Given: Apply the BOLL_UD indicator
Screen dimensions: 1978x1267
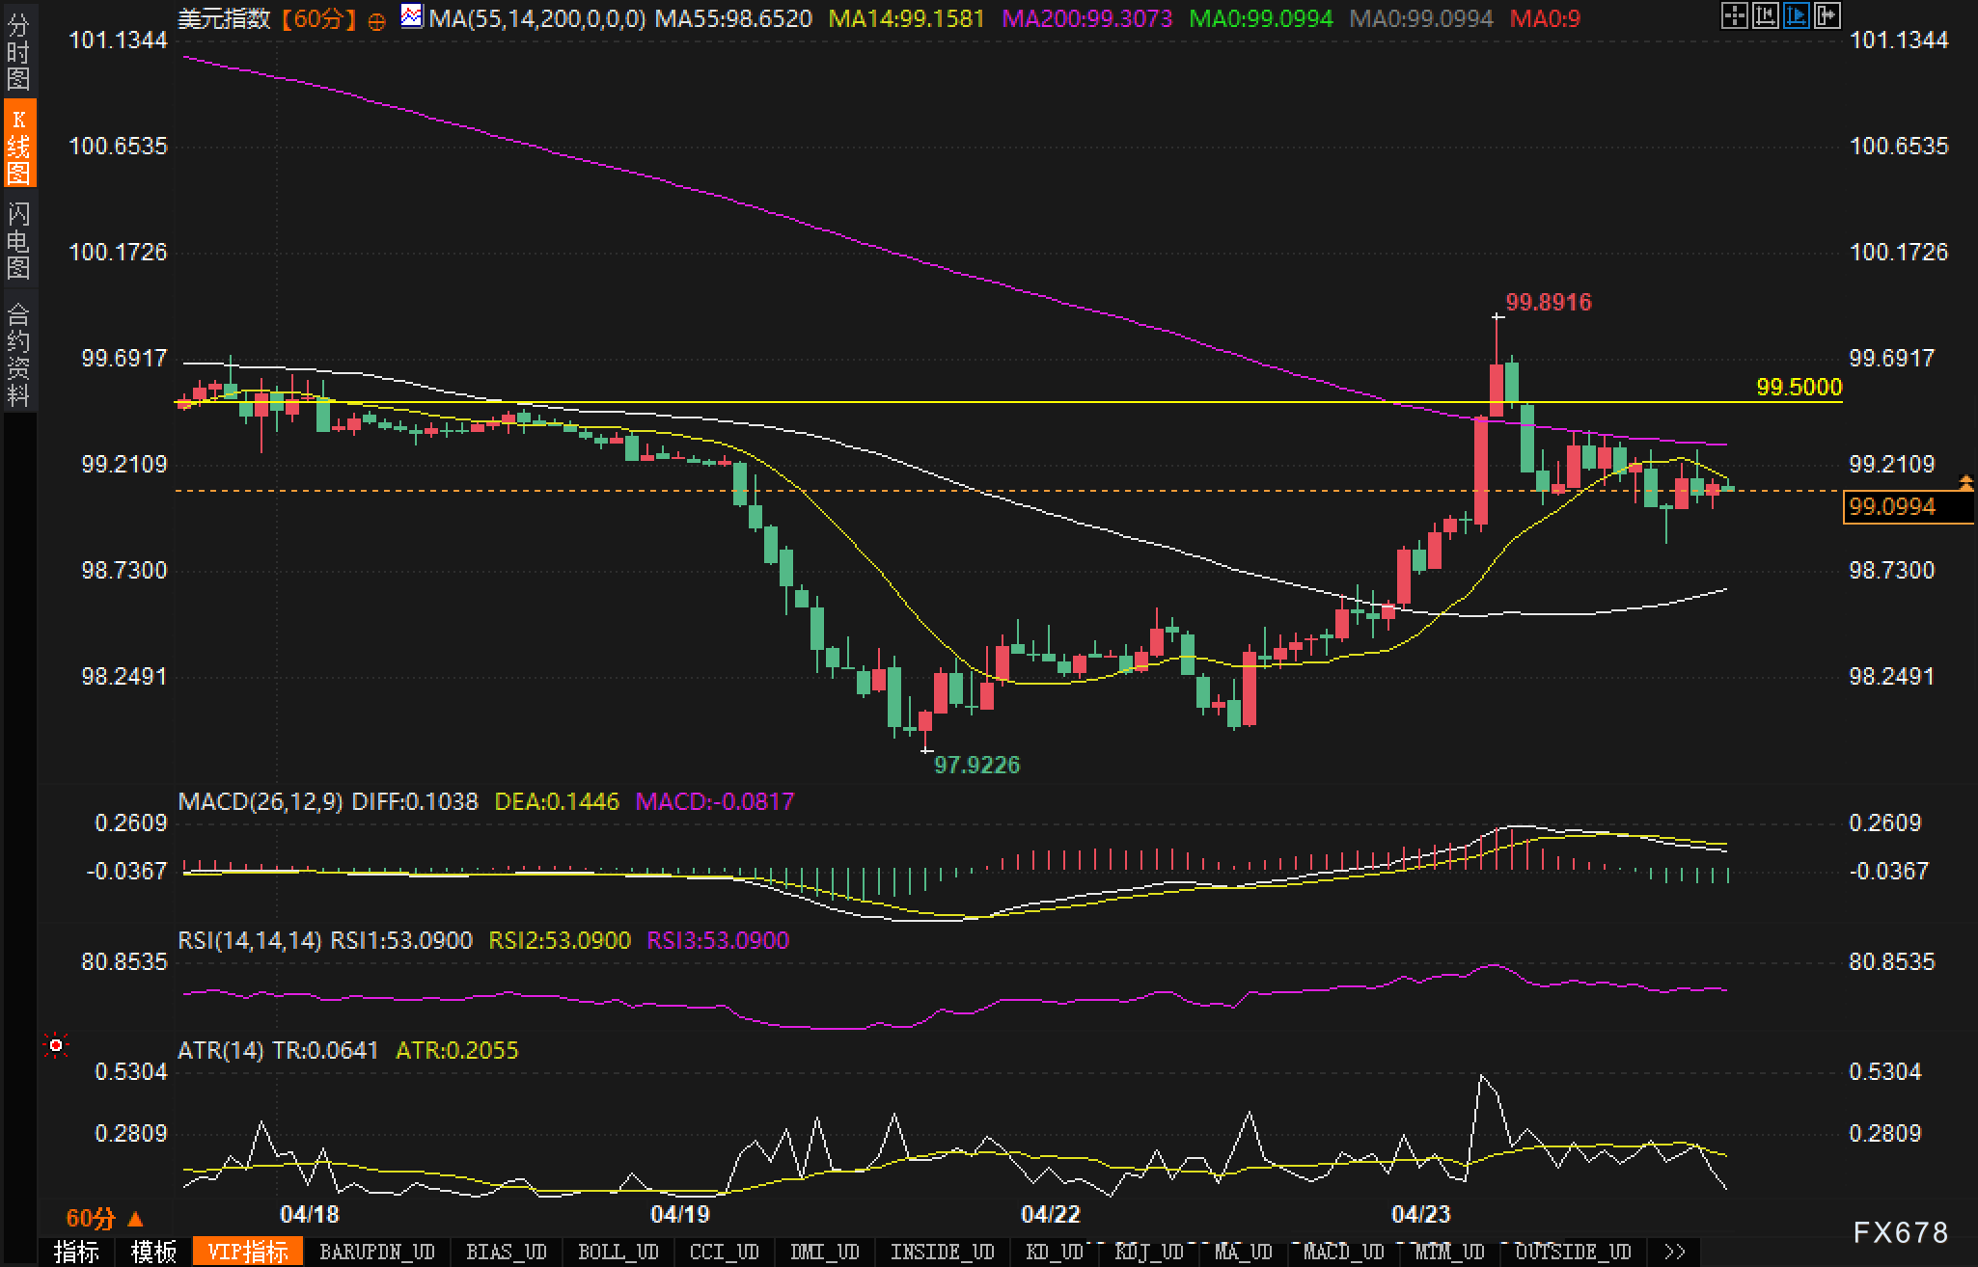Looking at the screenshot, I should [x=618, y=1252].
